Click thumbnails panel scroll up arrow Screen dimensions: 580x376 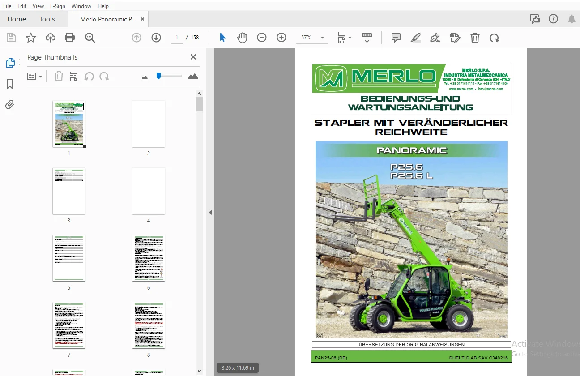[200, 93]
